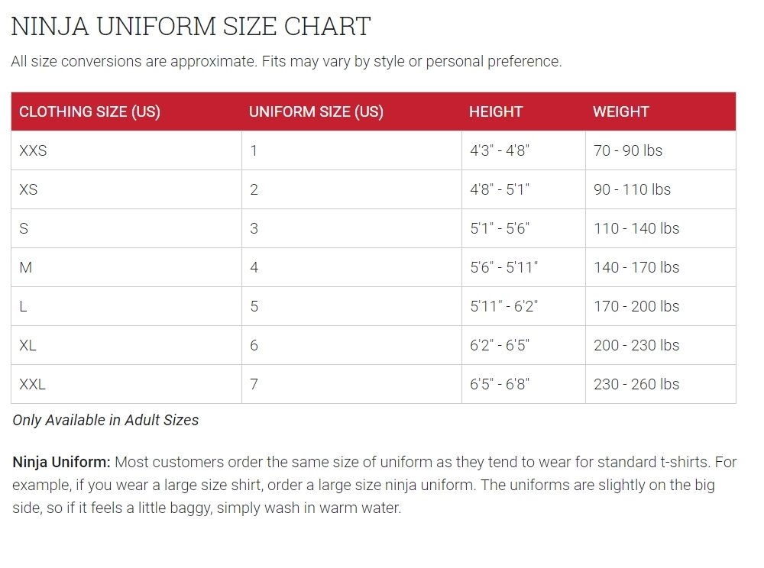Select the Weight column header
The image size is (764, 568).
620,111
